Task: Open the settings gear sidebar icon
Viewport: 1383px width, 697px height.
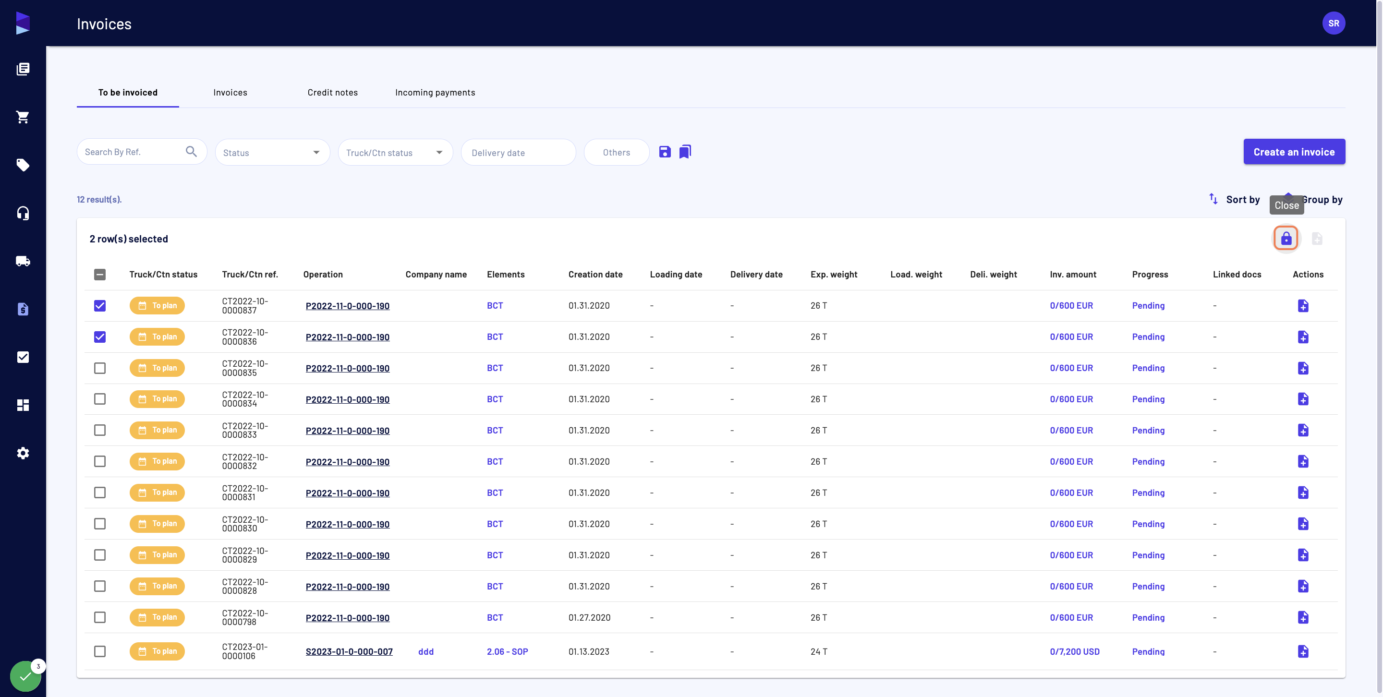Action: click(23, 453)
